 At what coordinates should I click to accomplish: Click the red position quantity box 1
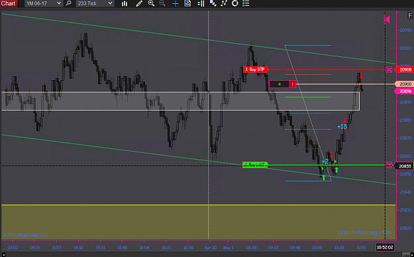[293, 84]
